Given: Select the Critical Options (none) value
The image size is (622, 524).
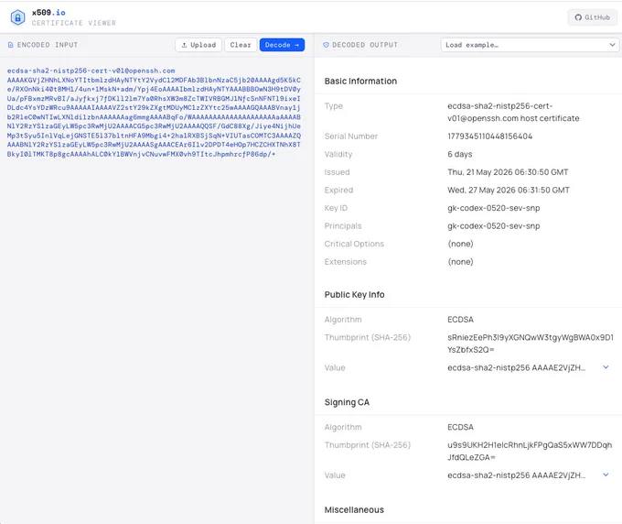Looking at the screenshot, I should 460,244.
